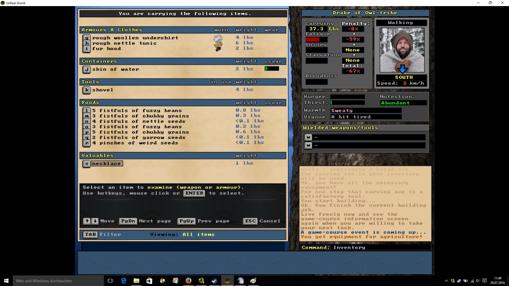
Task: Select hotkey h for rough nettle tunic
Action: pos(86,43)
